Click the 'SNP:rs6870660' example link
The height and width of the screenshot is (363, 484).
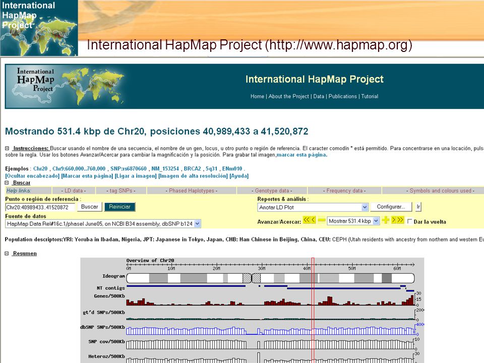click(129, 169)
